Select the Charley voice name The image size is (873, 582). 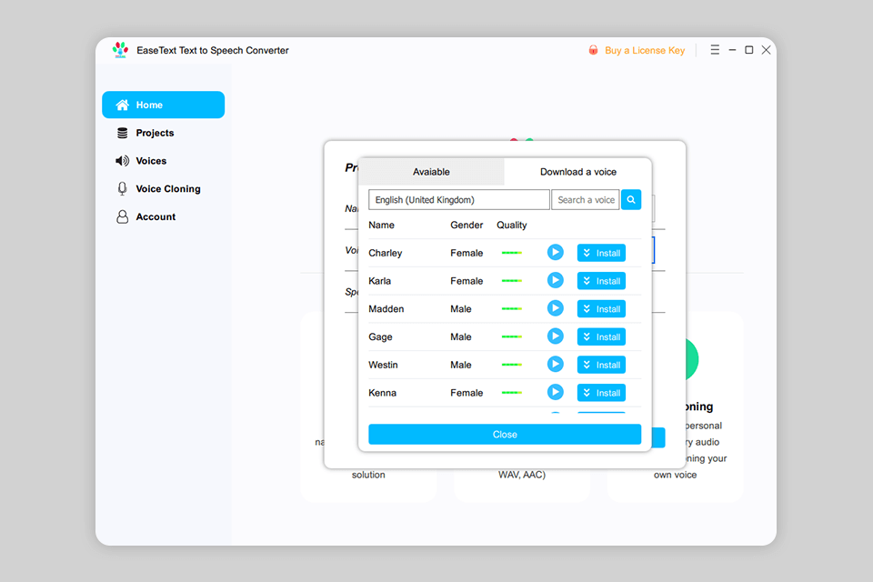coord(386,253)
